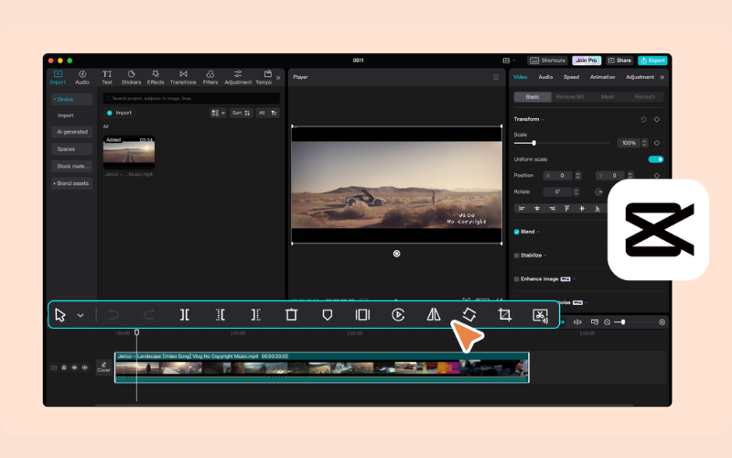The image size is (732, 458).
Task: Expand the Device category in sidebar
Action: [72, 99]
